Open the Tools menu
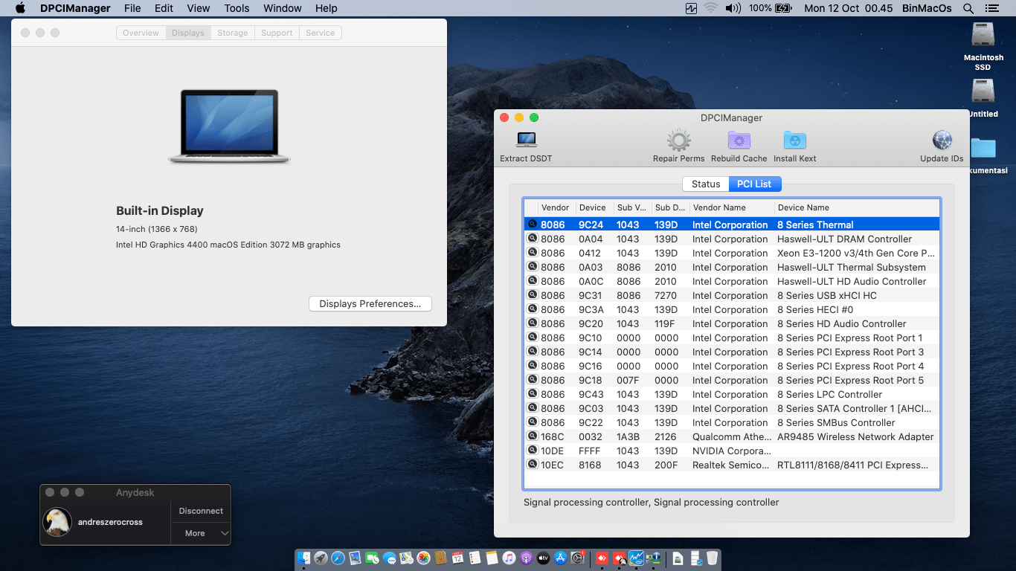The width and height of the screenshot is (1016, 571). coord(237,8)
